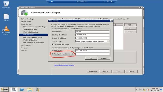Restore the remote desktop connection bar window
The image size is (163, 92).
tap(108, 1)
